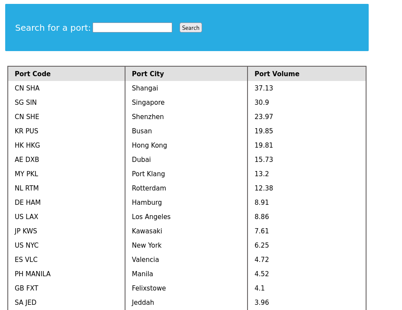Click the Kawasaki city cell

tap(147, 231)
